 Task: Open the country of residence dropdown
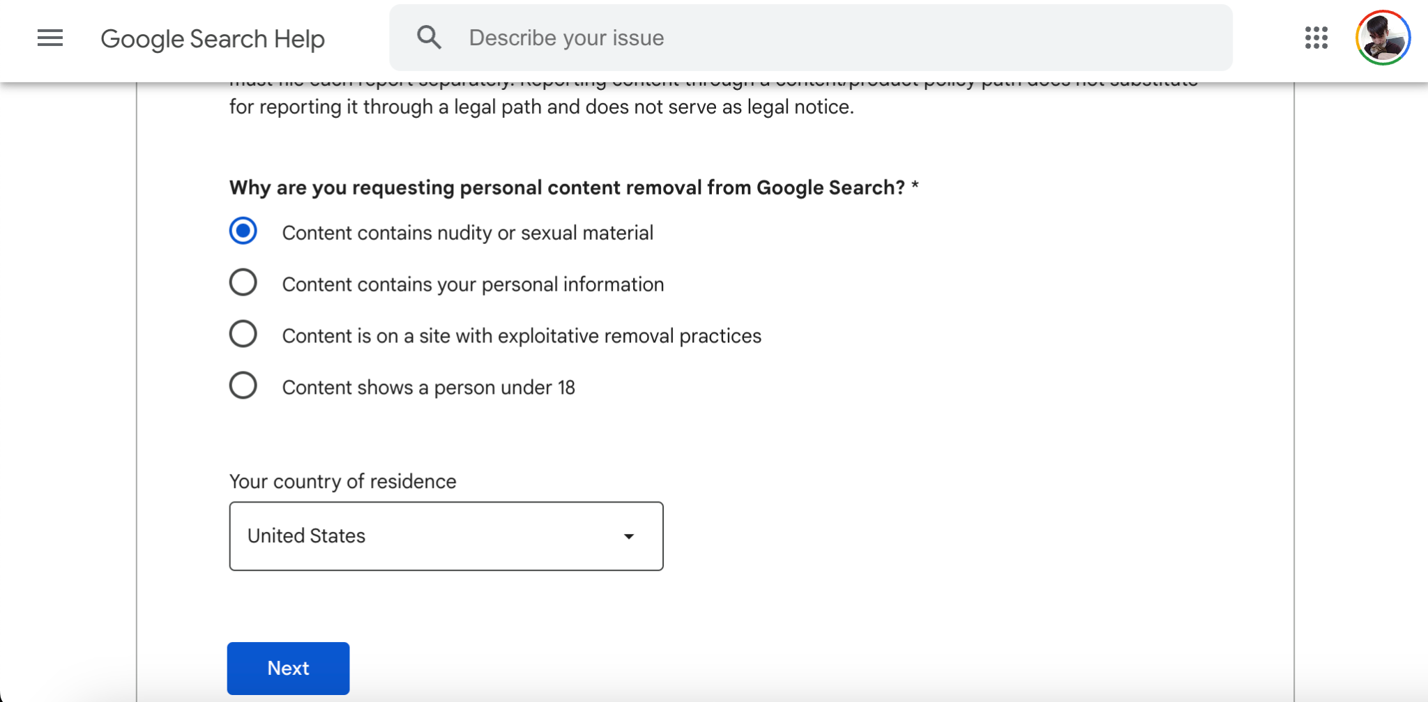click(x=446, y=536)
